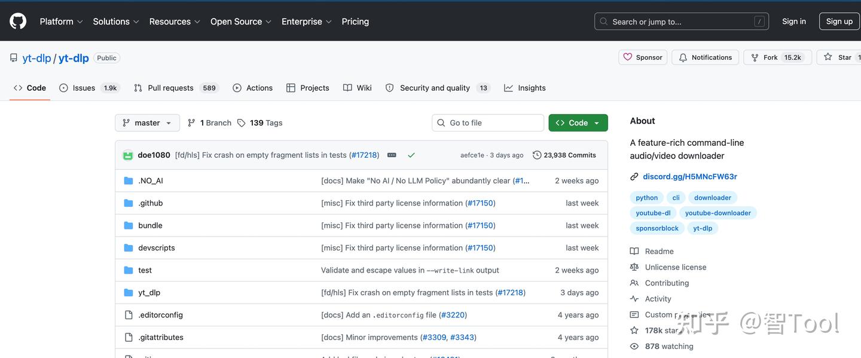This screenshot has width=861, height=358.
Task: Click the yt_dlp folder icon
Action: coord(129,293)
